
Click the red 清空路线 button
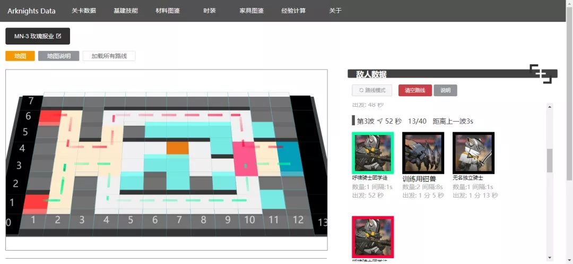415,90
